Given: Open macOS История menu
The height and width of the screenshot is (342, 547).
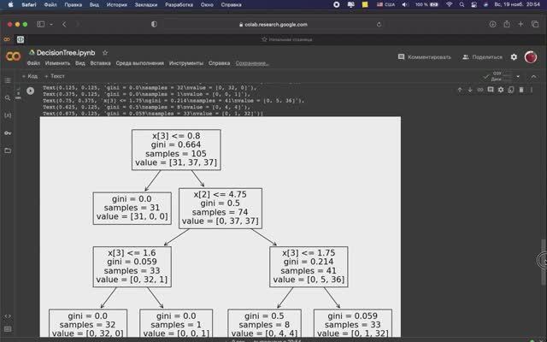Looking at the screenshot, I should pyautogui.click(x=116, y=4).
